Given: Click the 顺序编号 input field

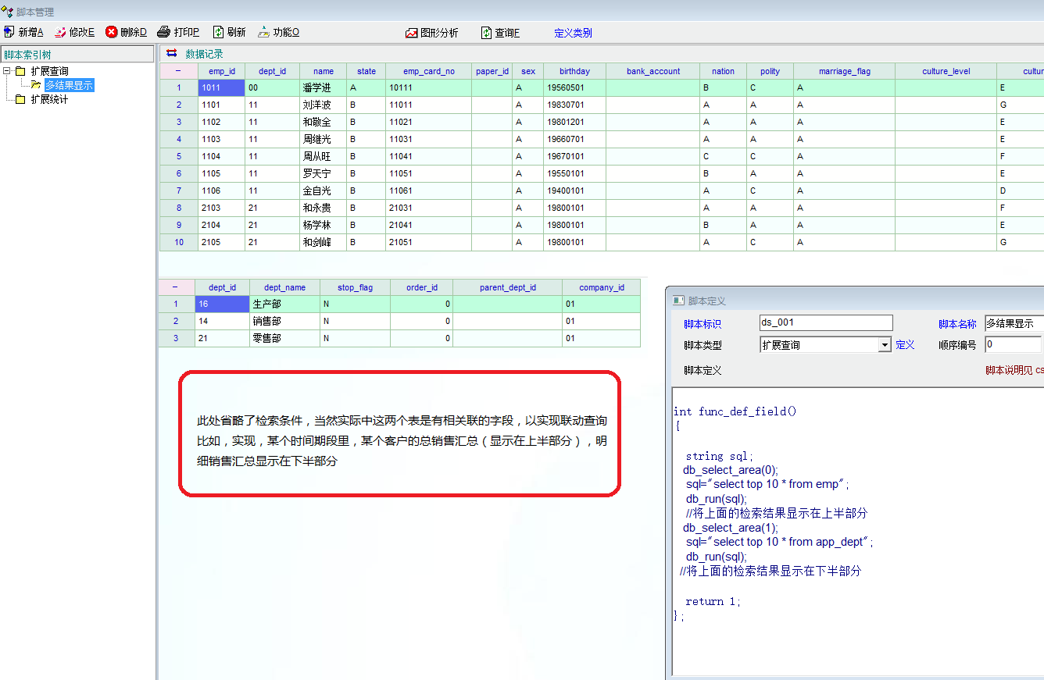Looking at the screenshot, I should [x=1013, y=344].
